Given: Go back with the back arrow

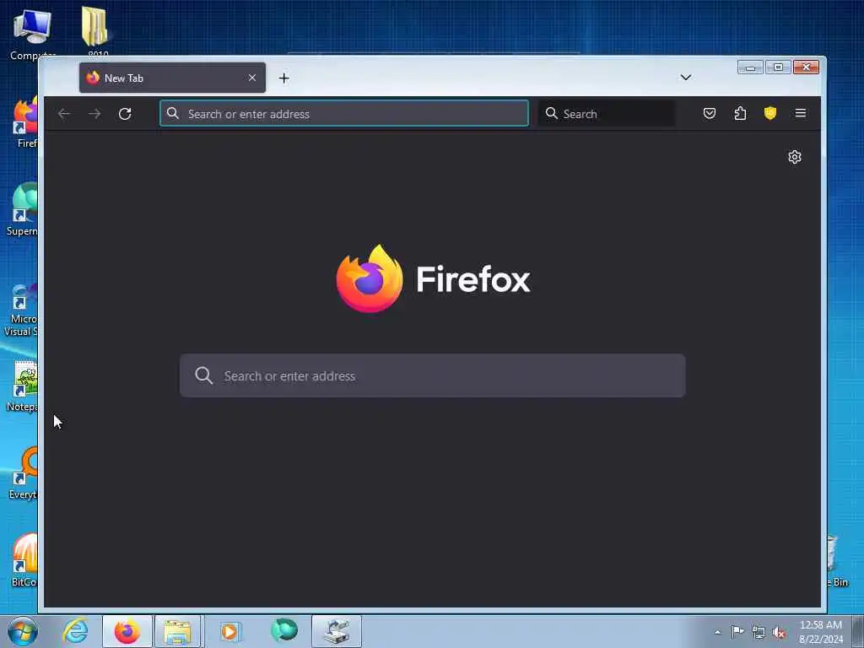Looking at the screenshot, I should pos(64,114).
